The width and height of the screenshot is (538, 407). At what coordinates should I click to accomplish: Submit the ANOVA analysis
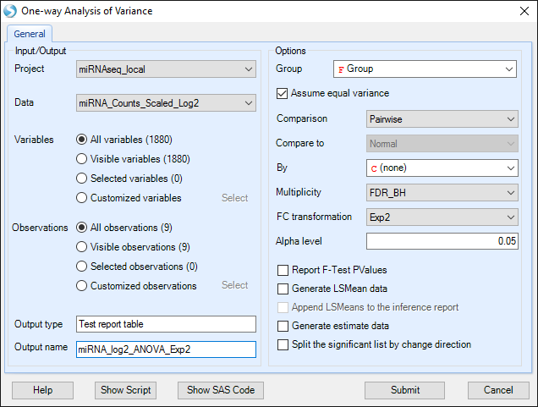point(405,390)
